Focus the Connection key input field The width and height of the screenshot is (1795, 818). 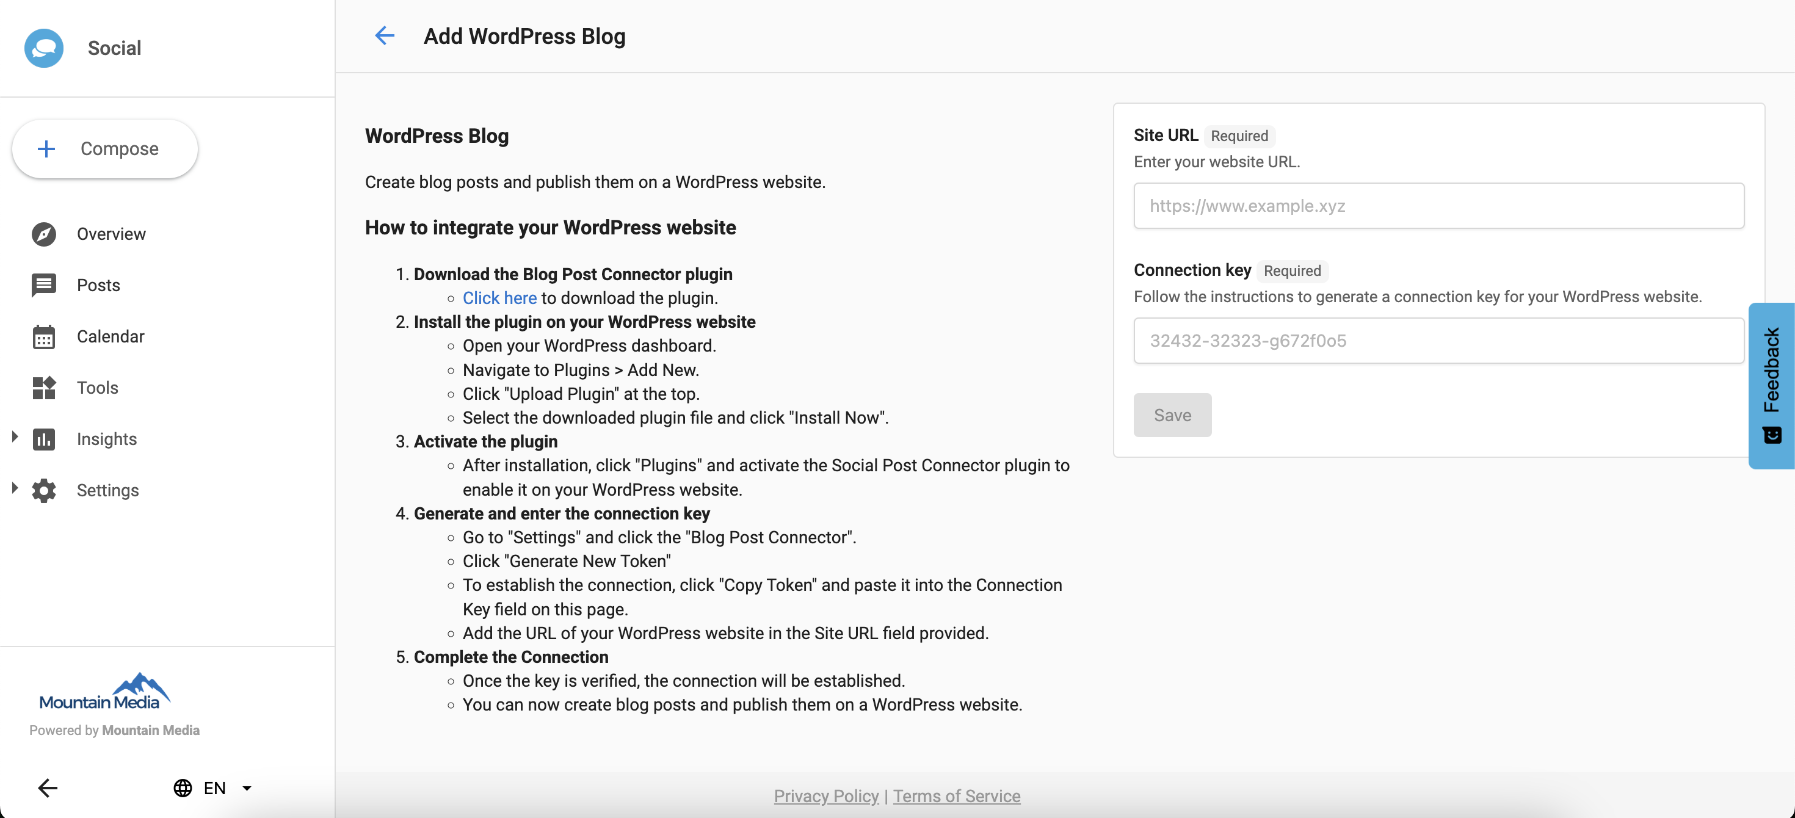coord(1438,341)
